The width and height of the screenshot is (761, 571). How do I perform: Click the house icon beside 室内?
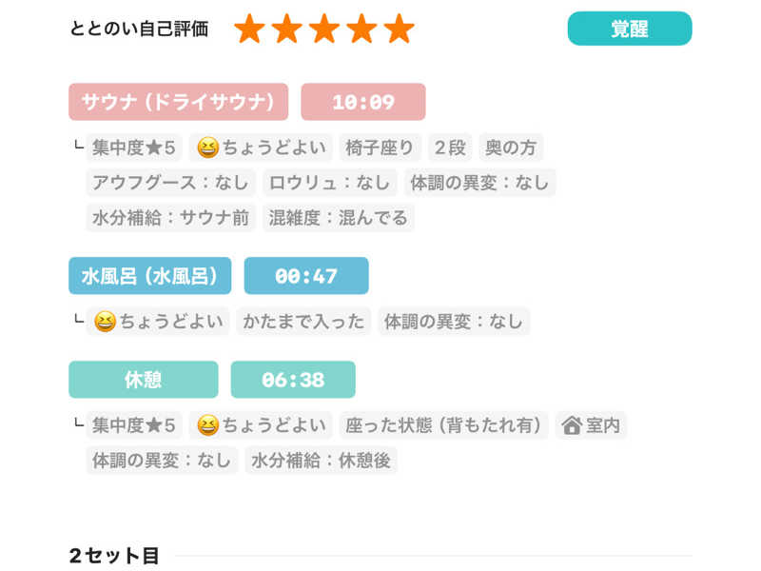[x=572, y=425]
